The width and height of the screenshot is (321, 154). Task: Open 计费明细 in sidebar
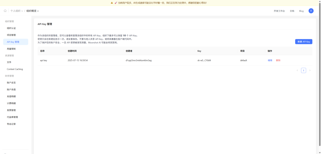coord(16,103)
